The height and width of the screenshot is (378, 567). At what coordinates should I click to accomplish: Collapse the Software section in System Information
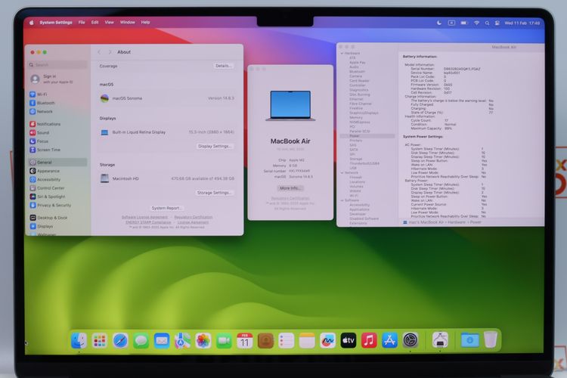click(x=342, y=200)
